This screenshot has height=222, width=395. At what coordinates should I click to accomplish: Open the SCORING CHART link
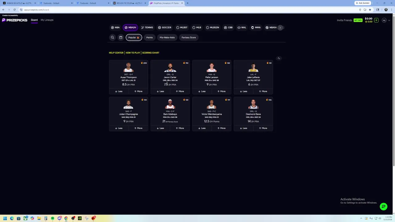[151, 53]
